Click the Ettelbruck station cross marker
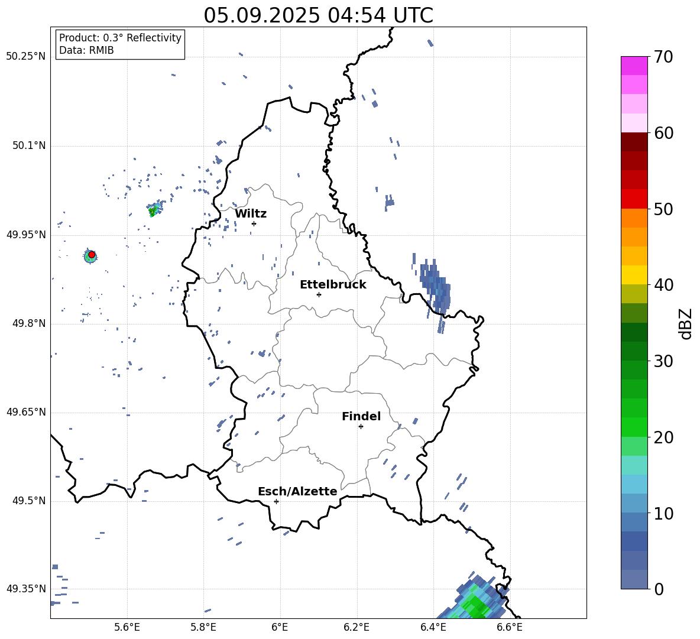The width and height of the screenshot is (700, 639). click(x=319, y=294)
